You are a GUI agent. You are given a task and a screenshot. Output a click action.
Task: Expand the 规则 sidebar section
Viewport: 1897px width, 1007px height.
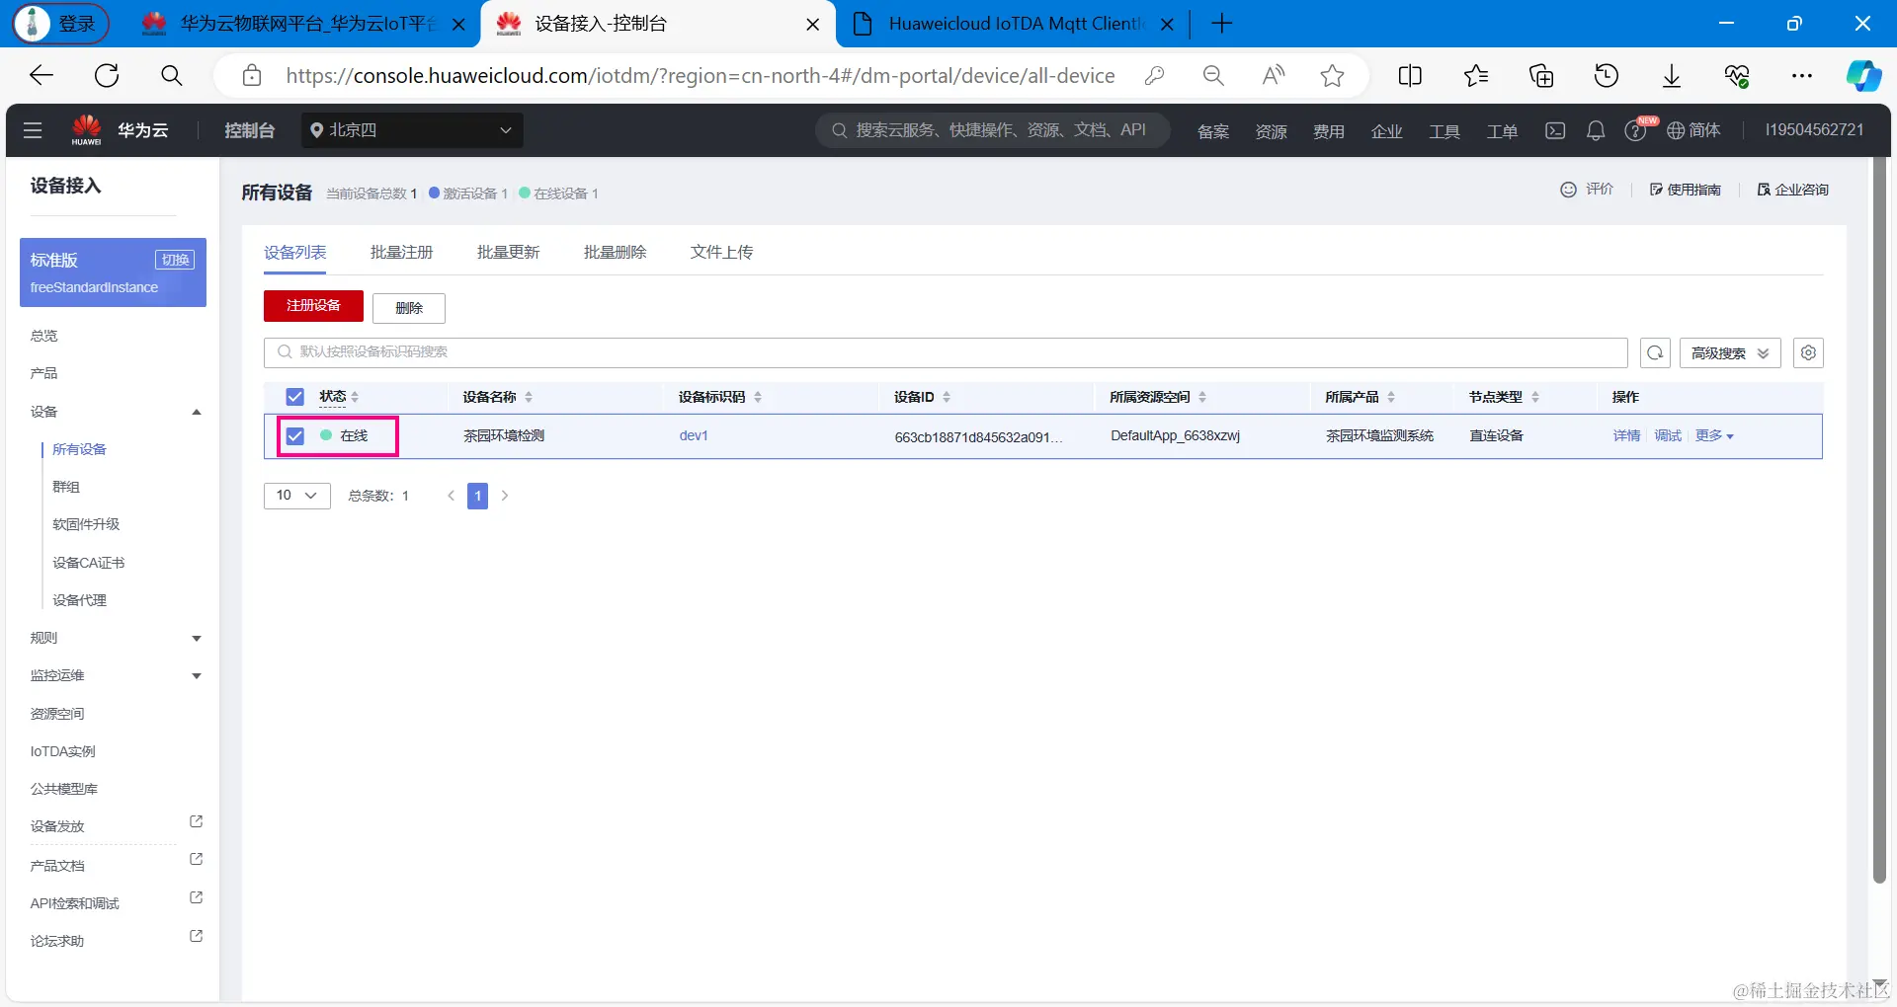(197, 639)
